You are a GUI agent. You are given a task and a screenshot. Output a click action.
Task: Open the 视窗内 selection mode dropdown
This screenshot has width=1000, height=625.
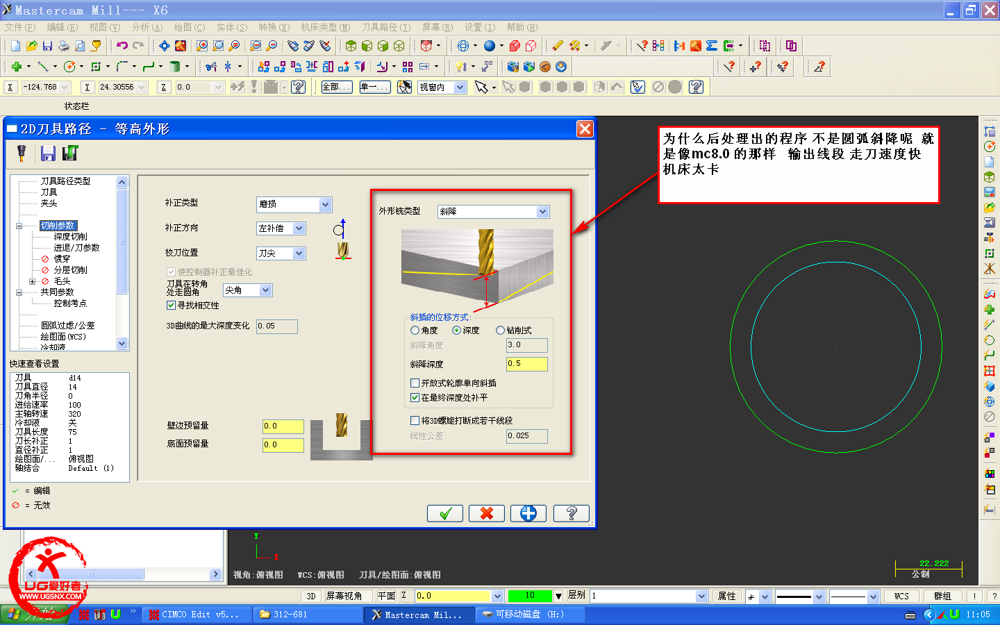(460, 87)
